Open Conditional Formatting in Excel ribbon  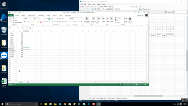tap(87, 20)
